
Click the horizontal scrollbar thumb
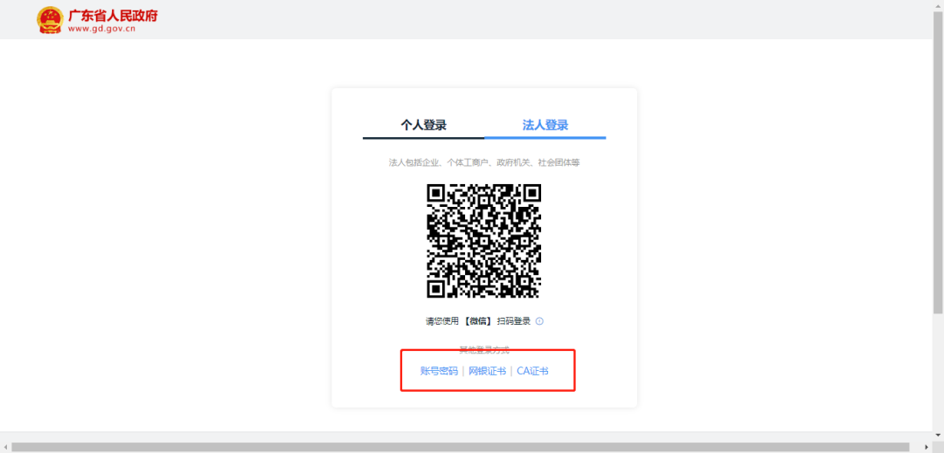pyautogui.click(x=461, y=447)
